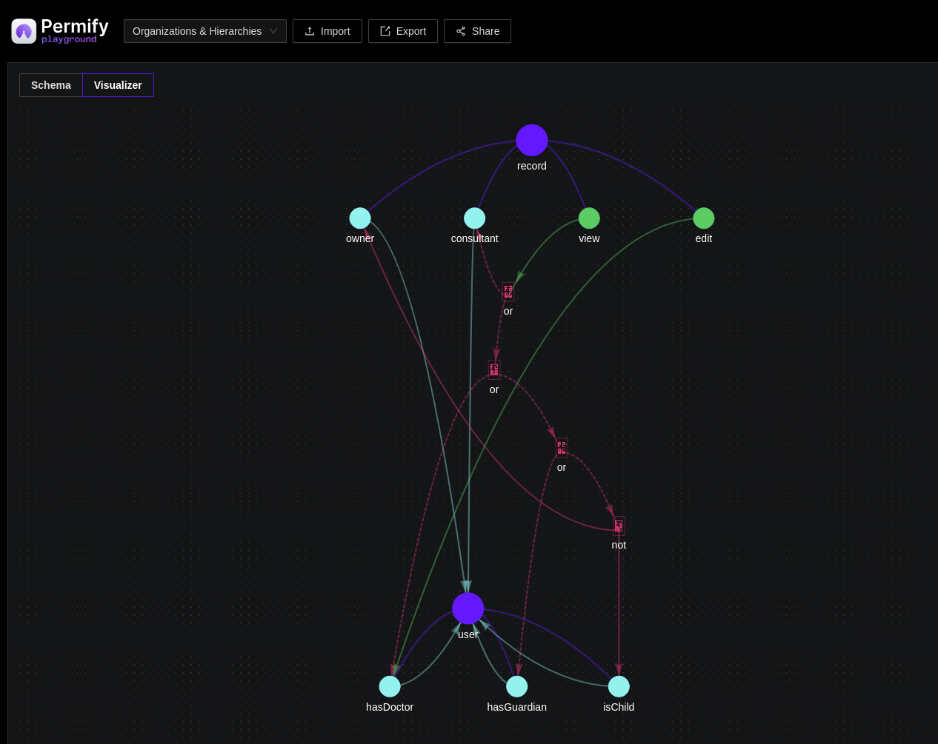Select the edit permission node
Screen dimensions: 938x744
pyautogui.click(x=703, y=218)
